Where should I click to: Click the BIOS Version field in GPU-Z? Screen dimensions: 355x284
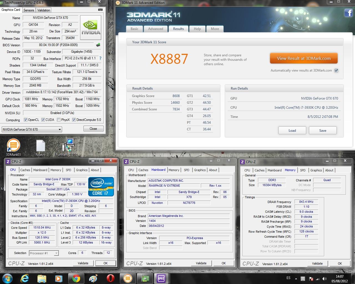(59, 45)
